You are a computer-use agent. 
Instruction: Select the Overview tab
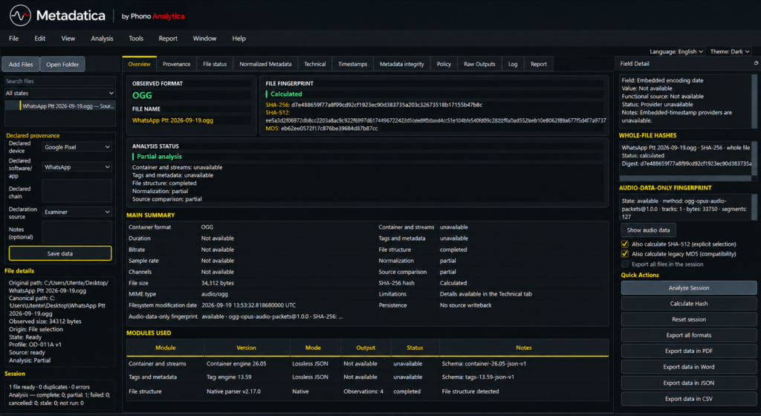(139, 64)
